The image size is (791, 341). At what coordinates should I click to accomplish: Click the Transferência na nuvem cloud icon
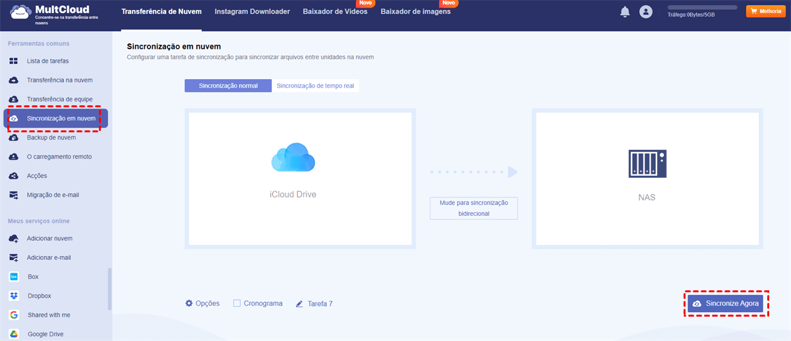pos(14,80)
